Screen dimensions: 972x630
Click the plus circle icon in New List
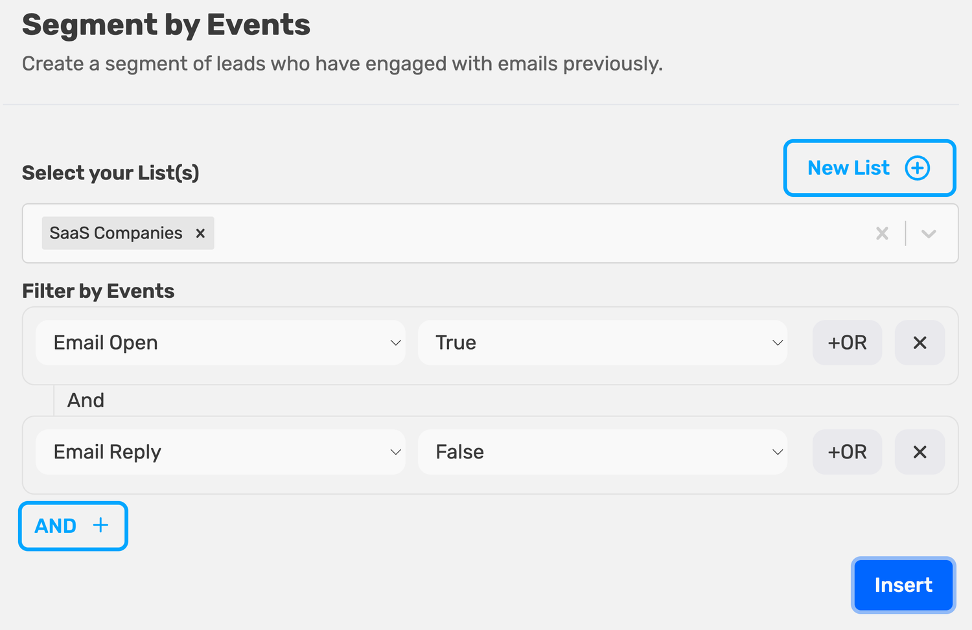917,168
